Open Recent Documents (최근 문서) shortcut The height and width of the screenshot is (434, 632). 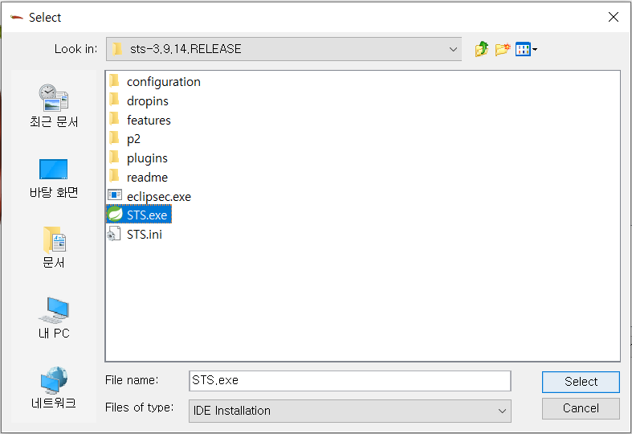pos(54,105)
